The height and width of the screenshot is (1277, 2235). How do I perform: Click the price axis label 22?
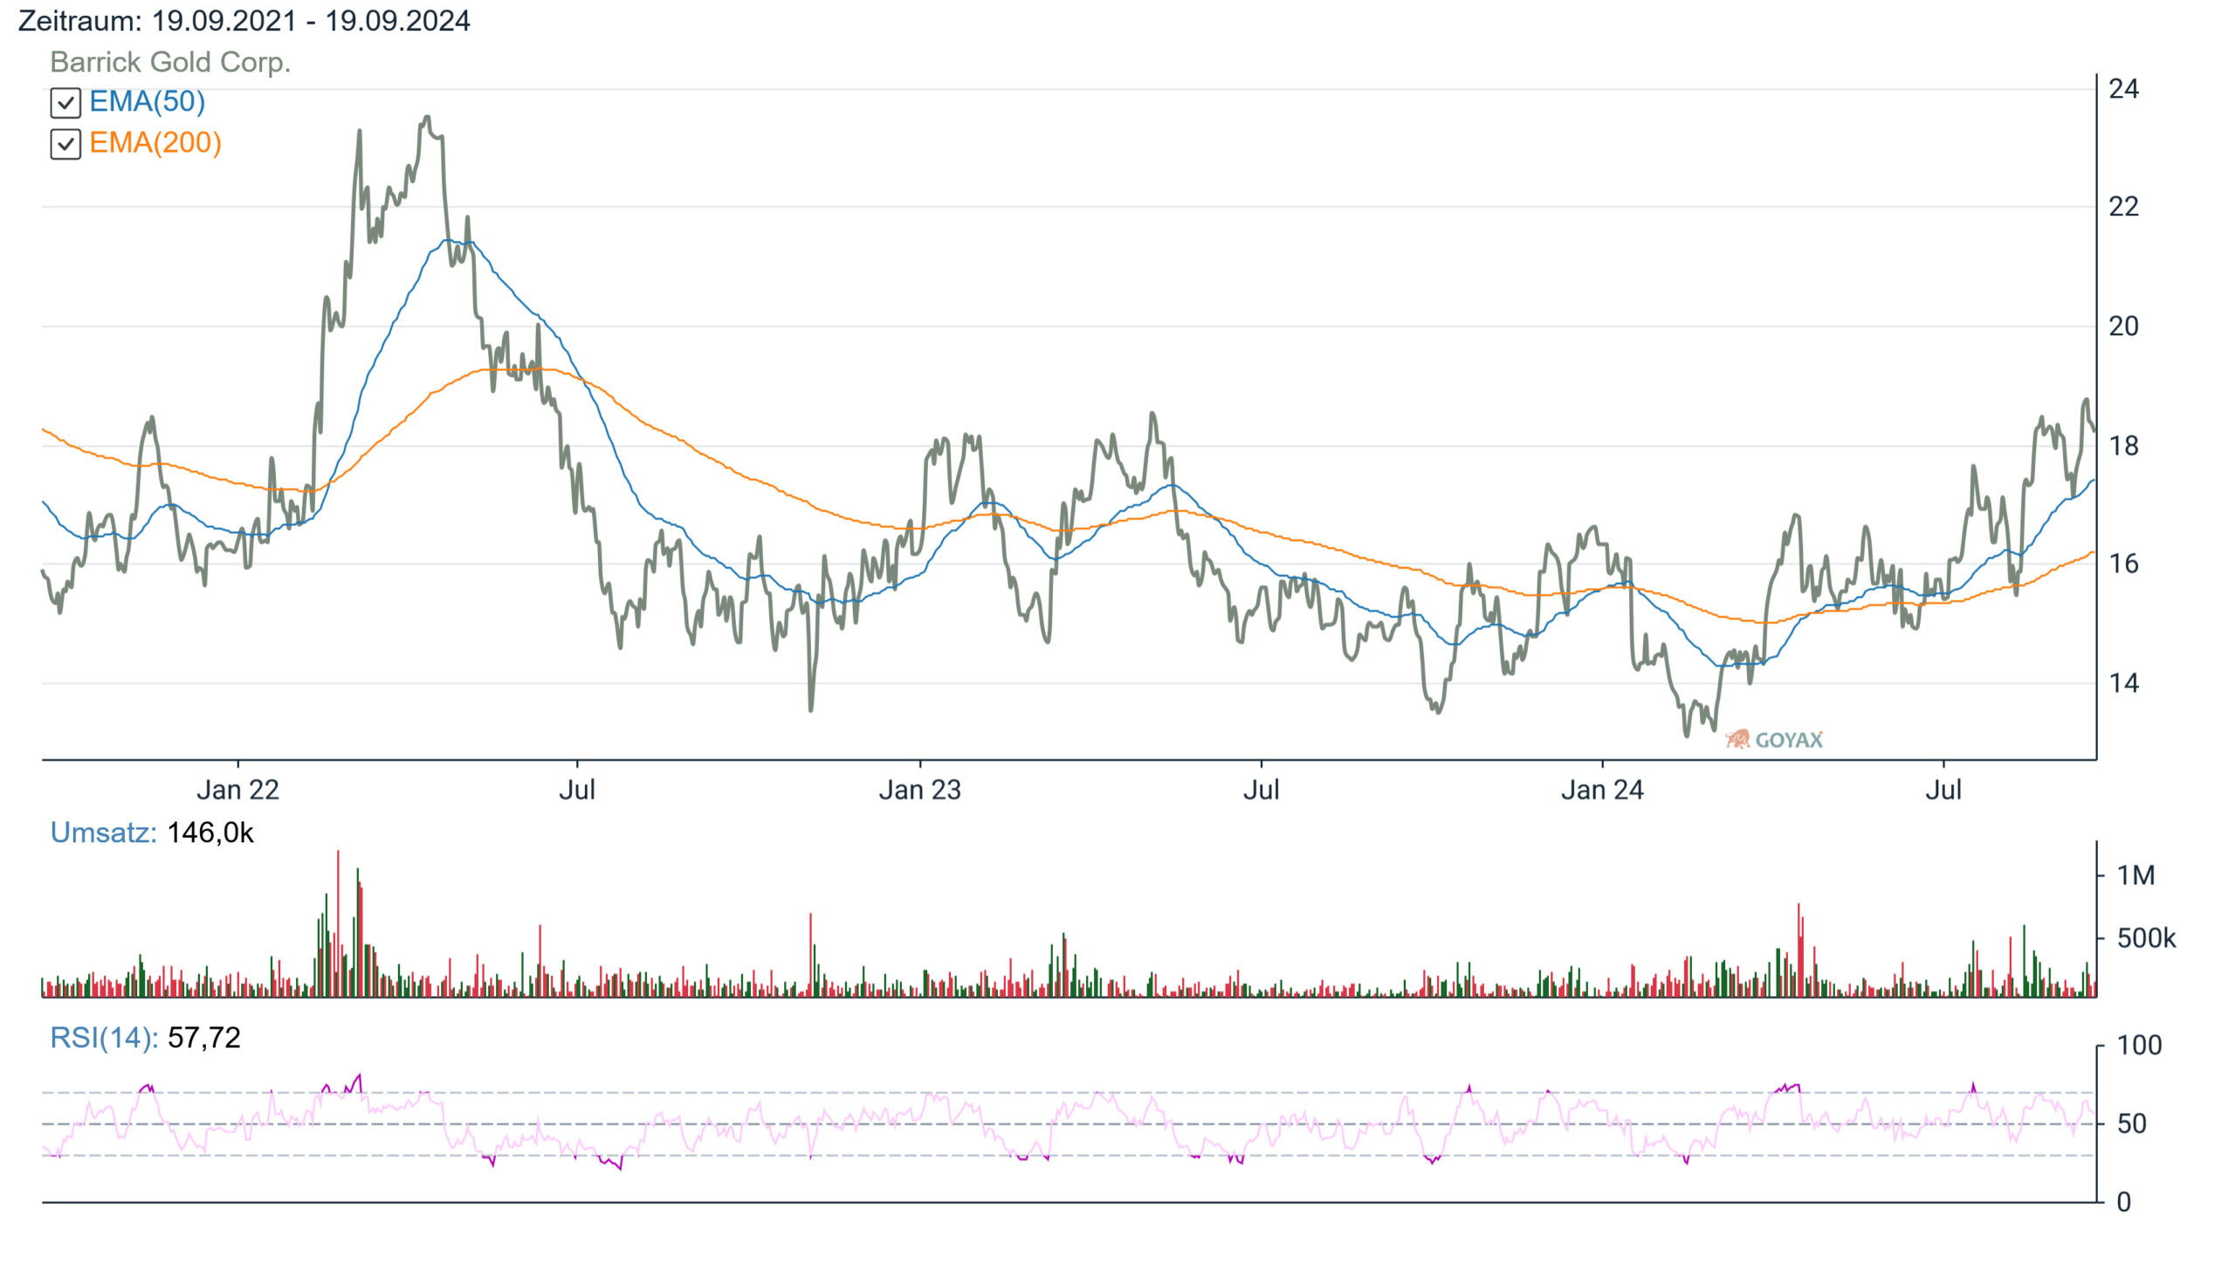click(x=2123, y=207)
